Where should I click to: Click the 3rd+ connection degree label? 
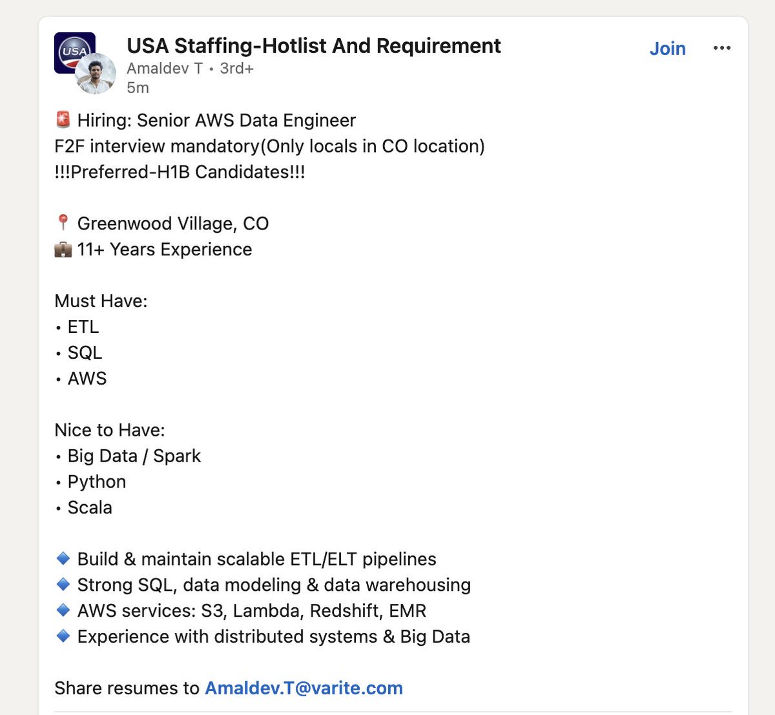[236, 68]
